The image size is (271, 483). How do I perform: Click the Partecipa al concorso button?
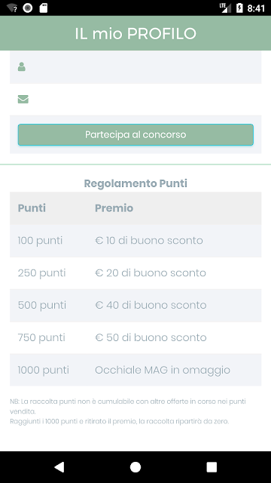pyautogui.click(x=135, y=134)
